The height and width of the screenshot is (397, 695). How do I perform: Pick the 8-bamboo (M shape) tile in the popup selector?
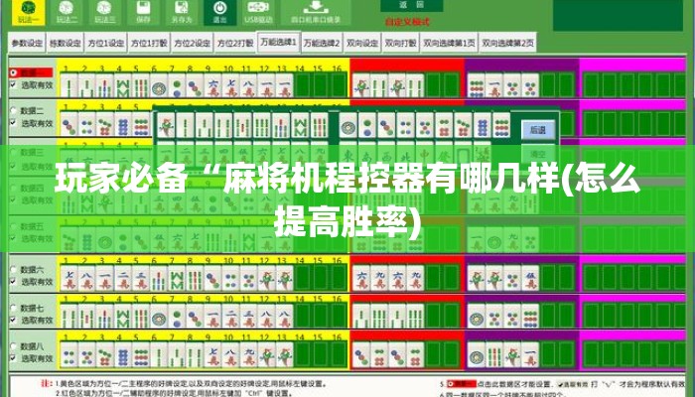click(300, 126)
